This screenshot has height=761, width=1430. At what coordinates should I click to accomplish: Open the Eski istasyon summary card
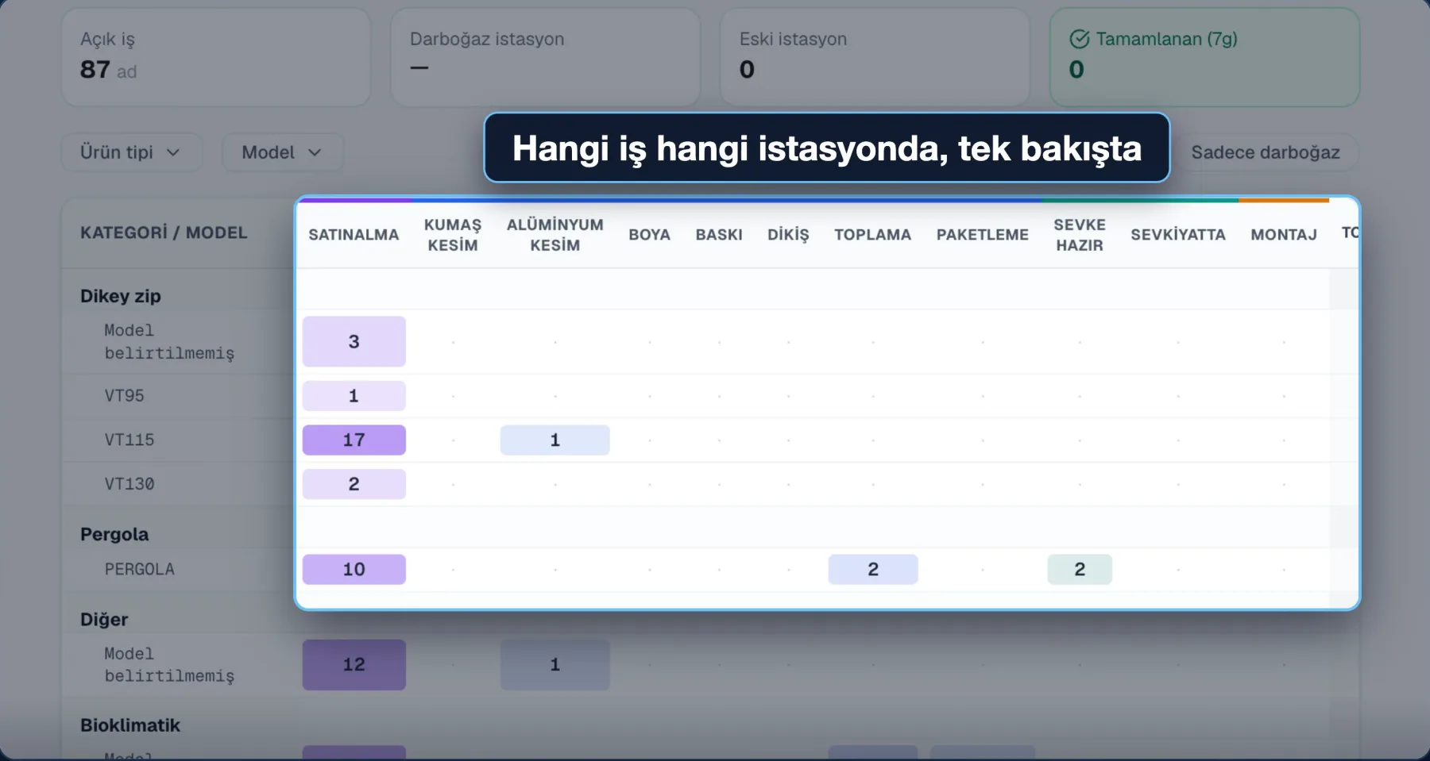click(x=875, y=57)
